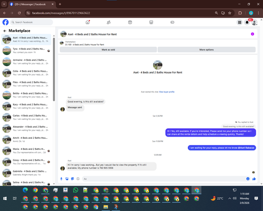The image size is (263, 211).
Task: Open the emoji picker in the message box
Action: (248, 179)
